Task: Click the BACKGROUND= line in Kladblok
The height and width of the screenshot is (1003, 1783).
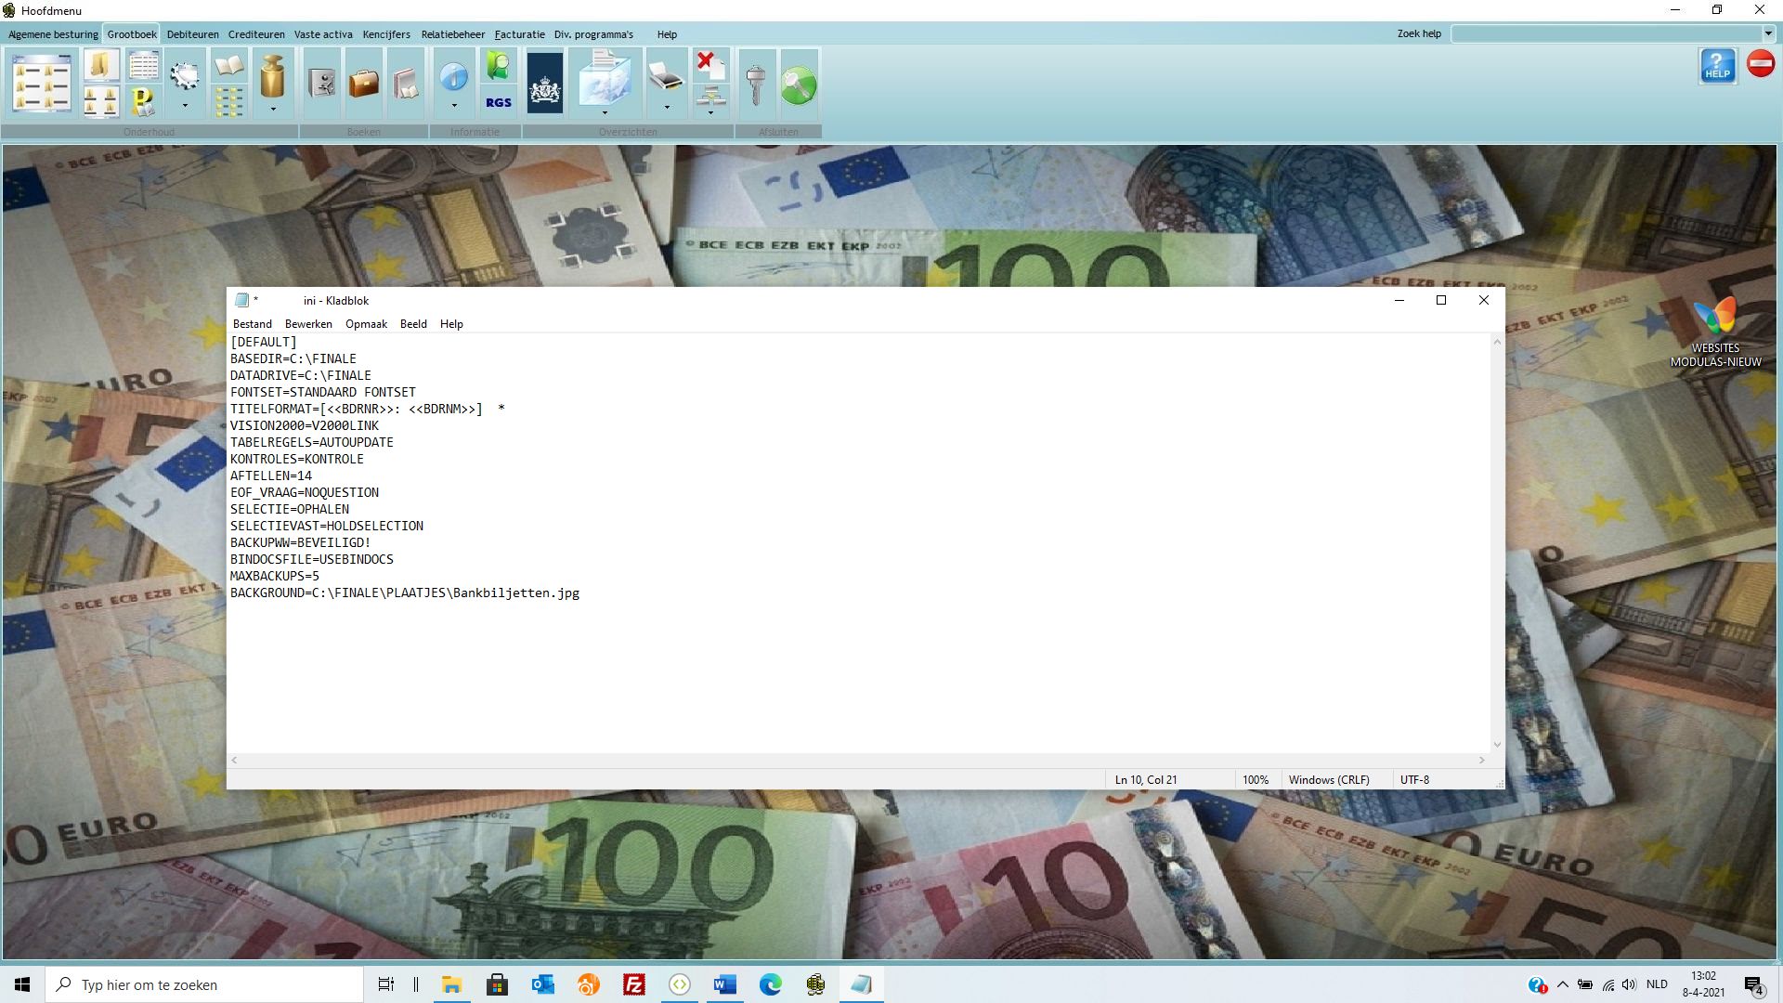Action: tap(405, 593)
